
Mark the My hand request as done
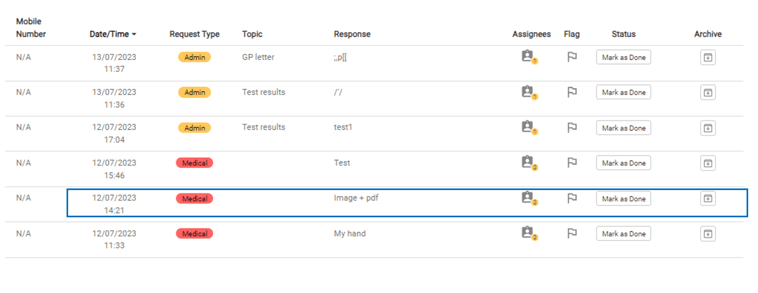(x=623, y=234)
